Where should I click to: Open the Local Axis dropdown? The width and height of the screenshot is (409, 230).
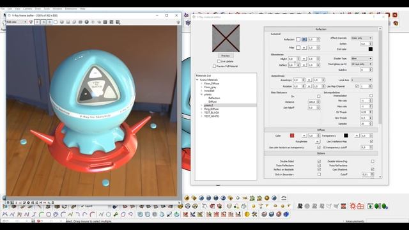362,80
